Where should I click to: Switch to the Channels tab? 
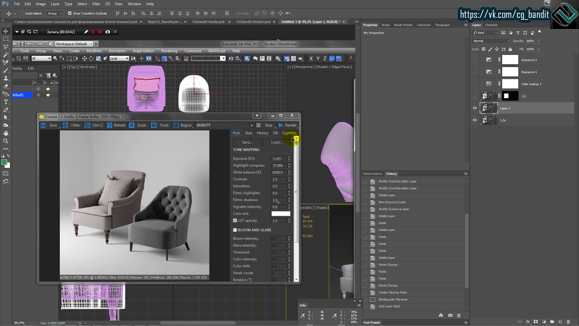click(491, 25)
